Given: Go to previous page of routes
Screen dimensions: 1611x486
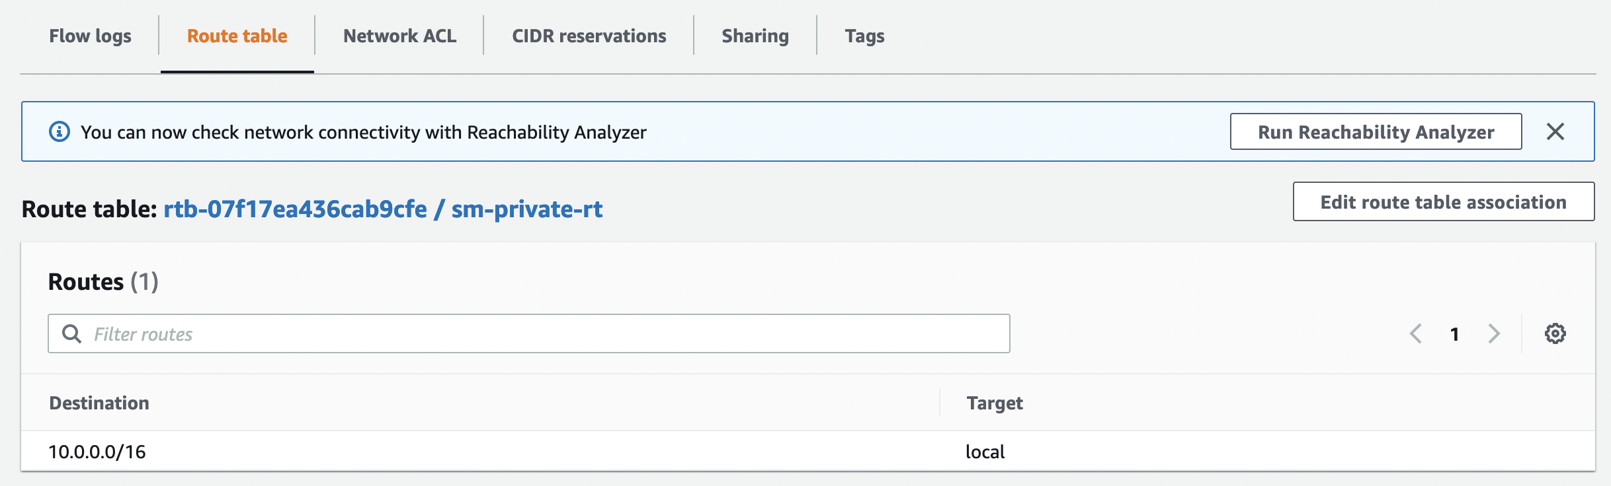Looking at the screenshot, I should [1415, 333].
